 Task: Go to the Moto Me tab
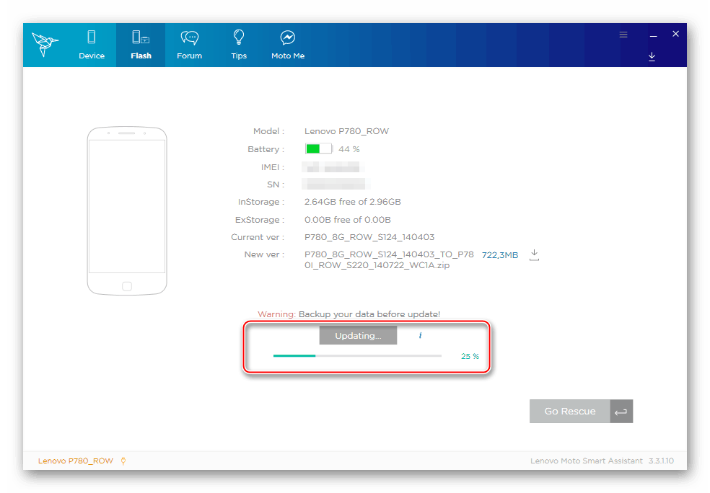(288, 45)
